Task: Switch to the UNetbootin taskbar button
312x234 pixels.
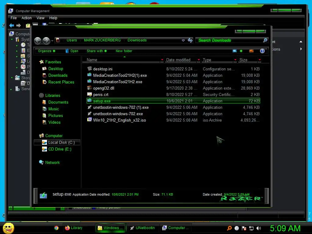Action: click(x=143, y=228)
